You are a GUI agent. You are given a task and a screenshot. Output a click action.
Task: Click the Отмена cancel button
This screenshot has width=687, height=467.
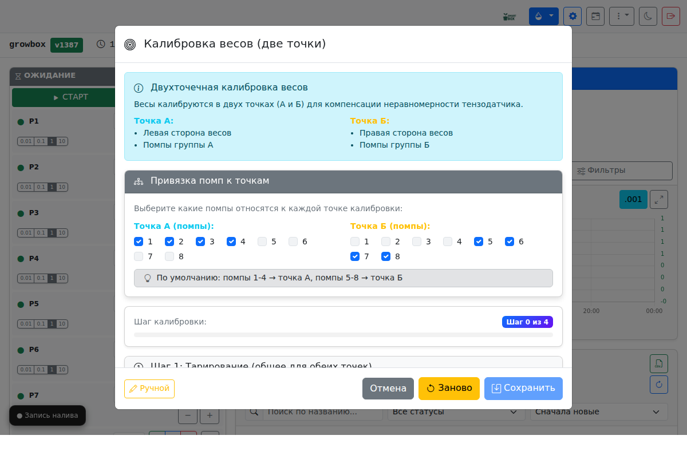click(388, 389)
